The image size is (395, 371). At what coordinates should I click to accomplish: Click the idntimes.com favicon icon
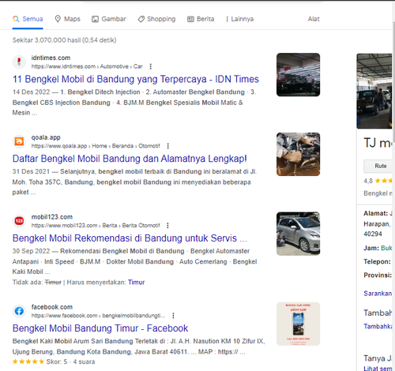(x=19, y=62)
